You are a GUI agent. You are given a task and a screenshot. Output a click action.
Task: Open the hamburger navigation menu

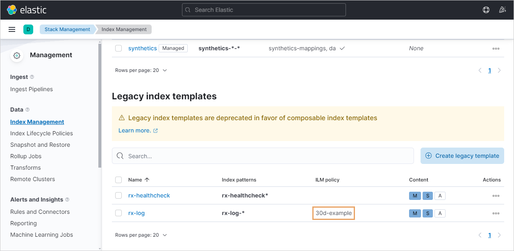tap(12, 29)
